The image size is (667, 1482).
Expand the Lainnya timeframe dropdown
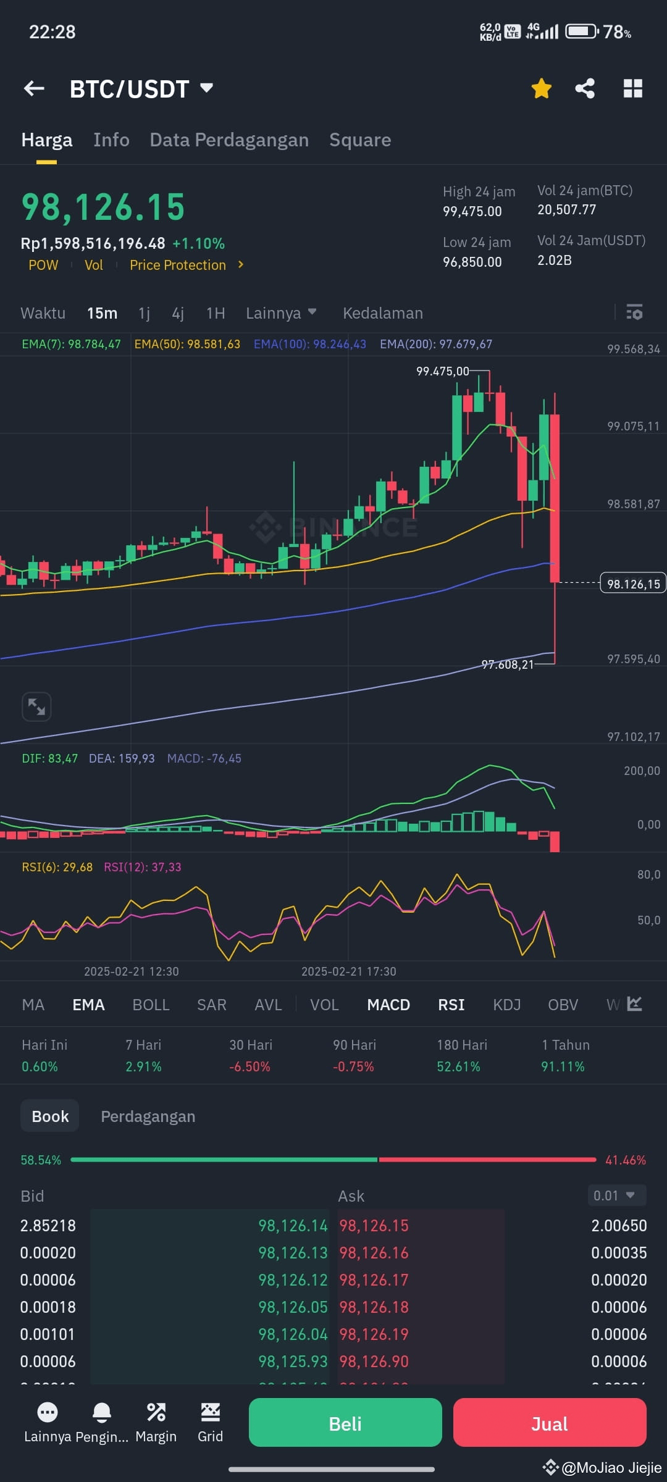[281, 313]
